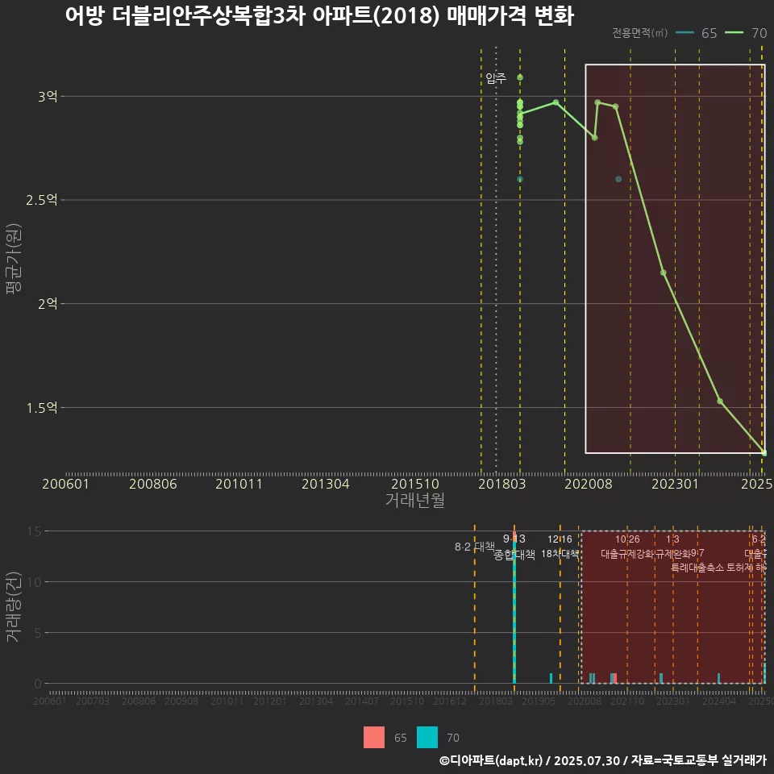
Task: Click the 규제완화 annotation text
Action: coord(672,554)
